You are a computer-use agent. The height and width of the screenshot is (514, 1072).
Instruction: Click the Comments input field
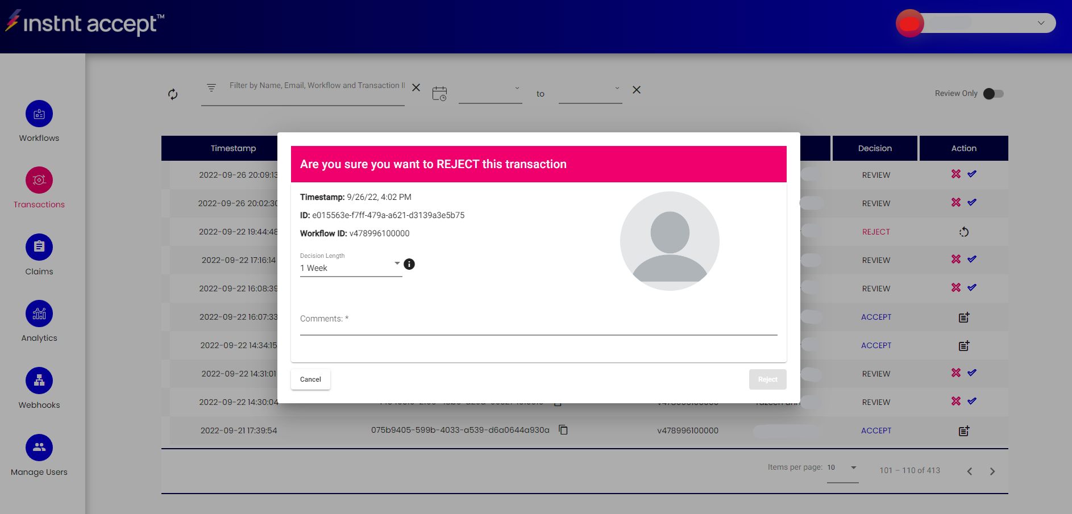click(538, 322)
